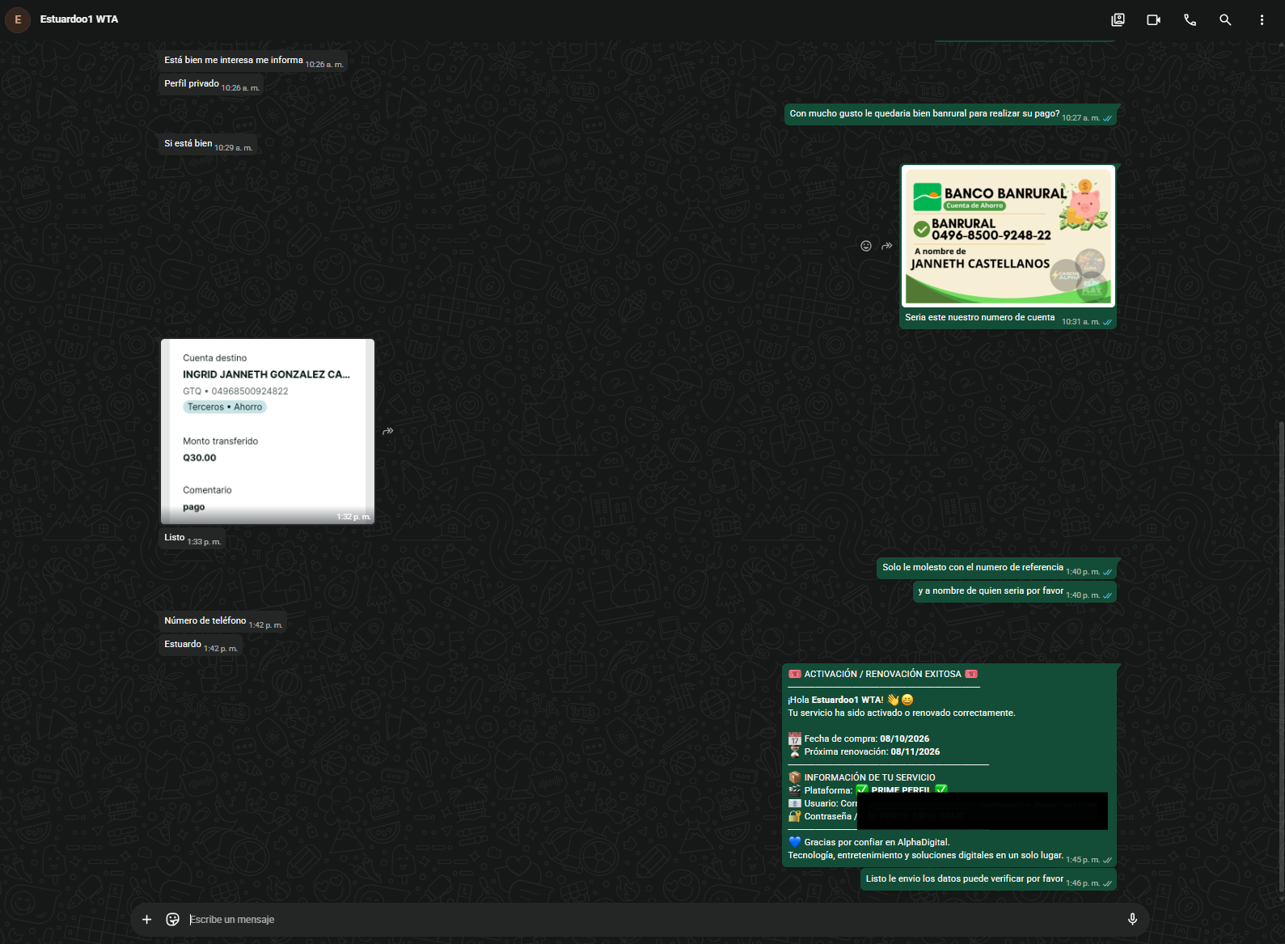
Task: Focus the 'Escribe un mensaje' input field
Action: (x=651, y=920)
